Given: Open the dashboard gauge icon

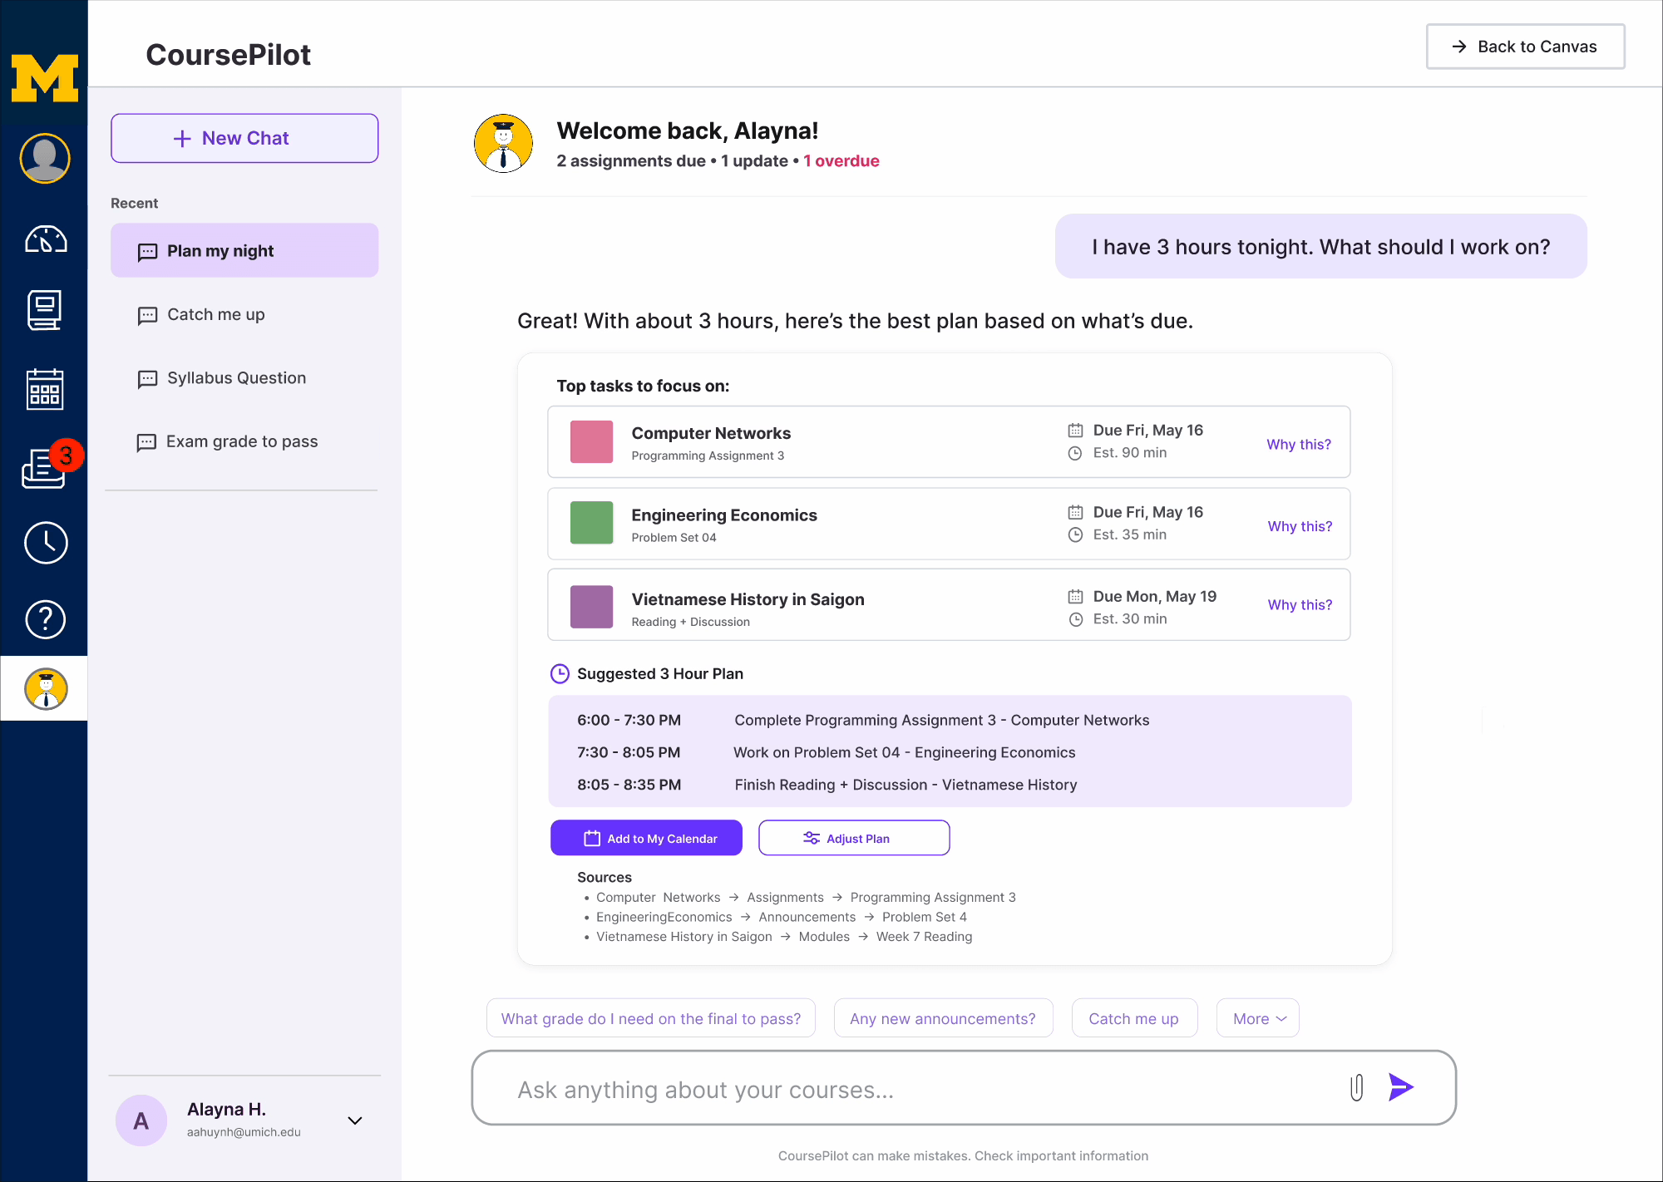Looking at the screenshot, I should (46, 239).
